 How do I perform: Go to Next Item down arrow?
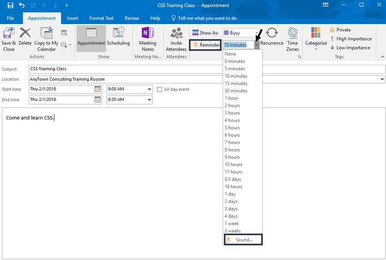pyautogui.click(x=55, y=5)
